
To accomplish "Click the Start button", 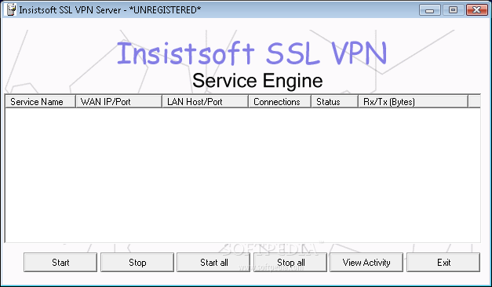I will pyautogui.click(x=60, y=262).
